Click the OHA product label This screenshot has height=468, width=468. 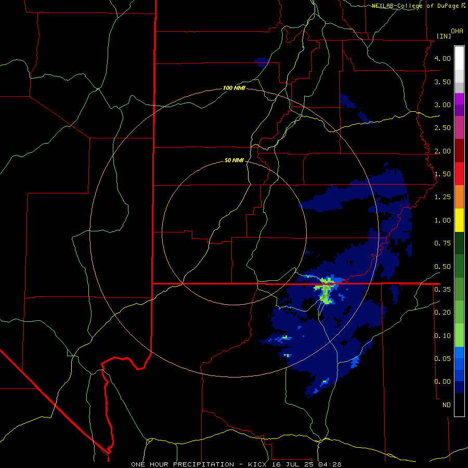[457, 31]
